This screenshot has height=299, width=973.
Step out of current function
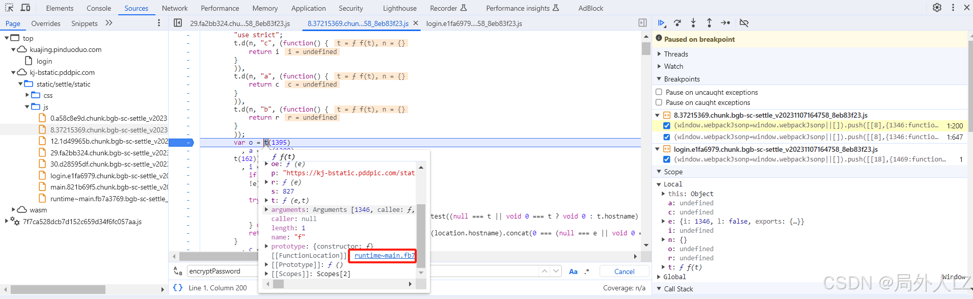[709, 23]
